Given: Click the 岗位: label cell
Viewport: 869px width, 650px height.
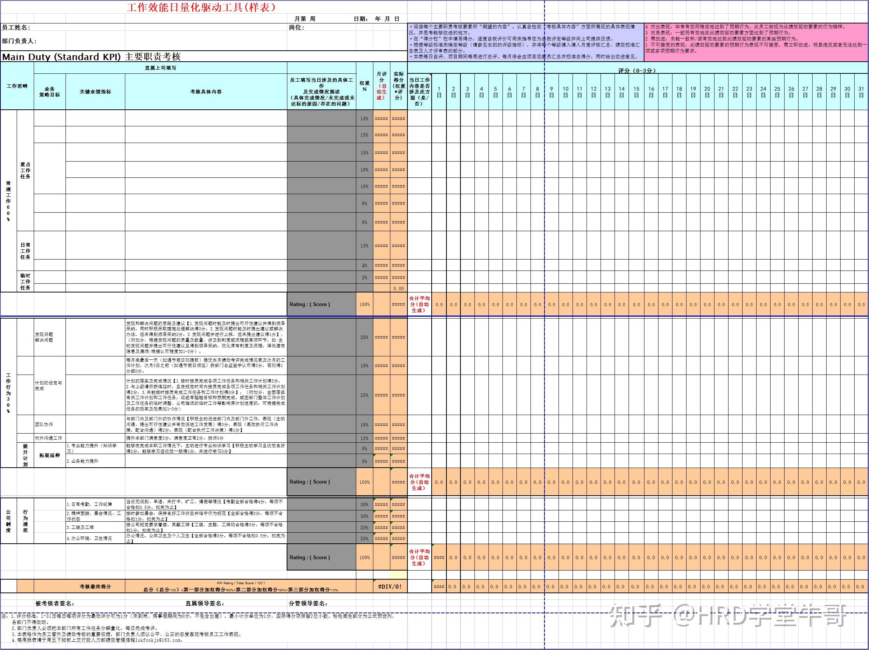Looking at the screenshot, I should [x=296, y=28].
